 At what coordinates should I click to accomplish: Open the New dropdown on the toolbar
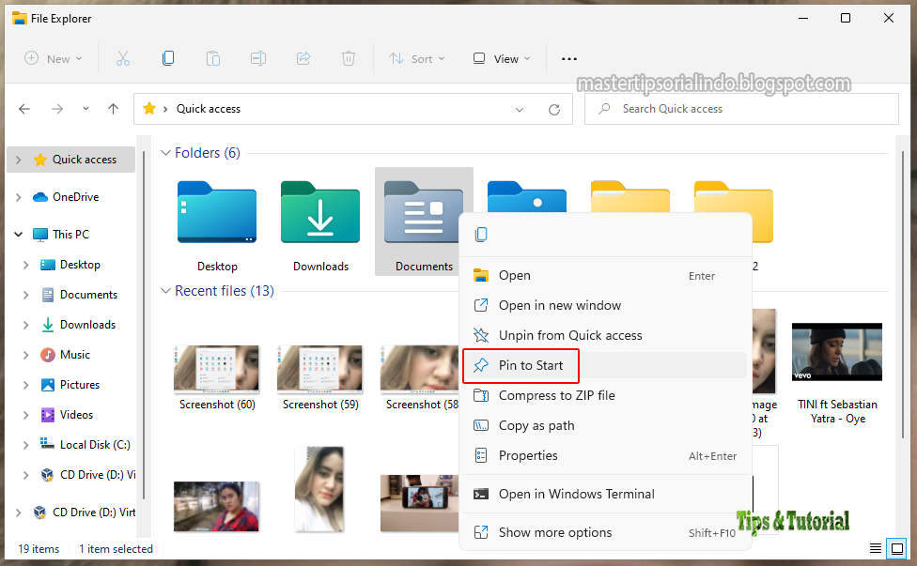tap(54, 58)
